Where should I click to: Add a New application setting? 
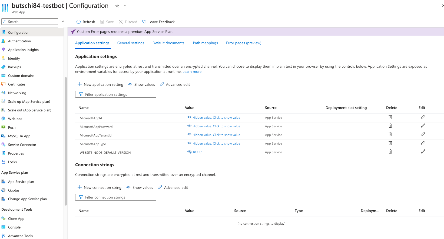pyautogui.click(x=100, y=84)
